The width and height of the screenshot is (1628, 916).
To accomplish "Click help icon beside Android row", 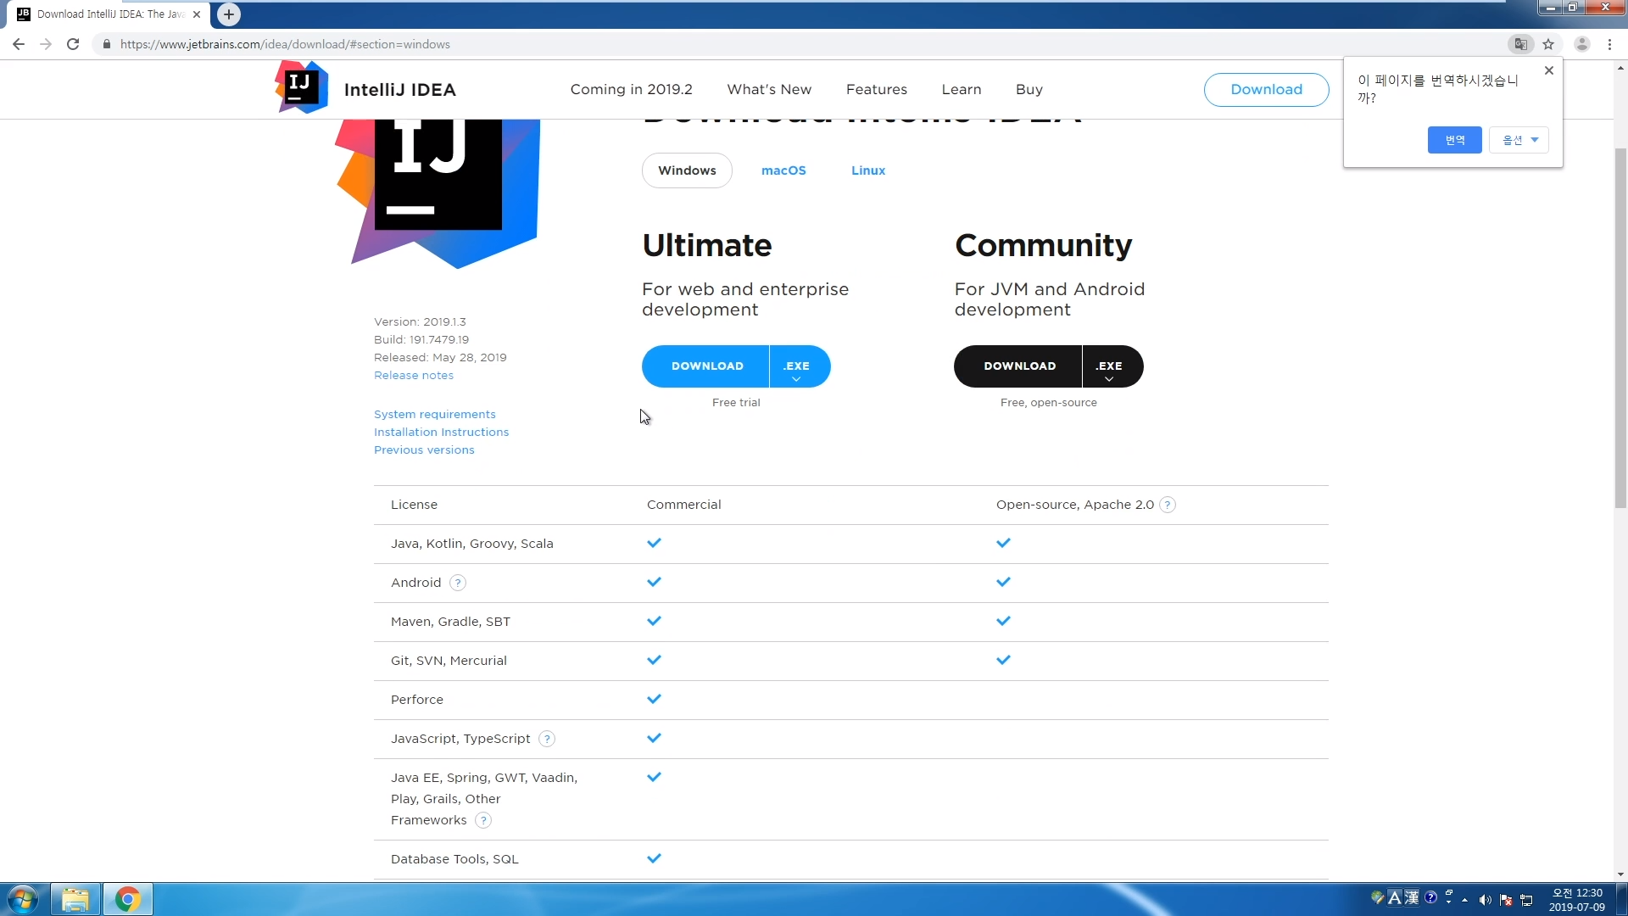I will point(458,583).
